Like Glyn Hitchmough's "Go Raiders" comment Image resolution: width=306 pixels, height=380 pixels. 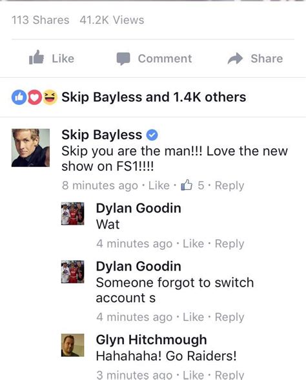coord(193,375)
